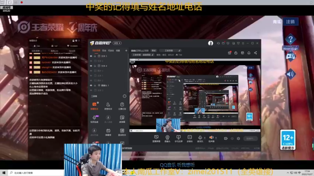Open the notification bell icon
The image size is (314, 176).
tap(249, 53)
